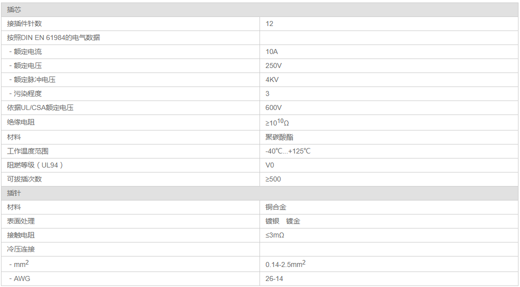Viewport: 520px width, 287px height.
Task: Select the 阻燃等级 (UL94) row label
Action: coord(35,165)
